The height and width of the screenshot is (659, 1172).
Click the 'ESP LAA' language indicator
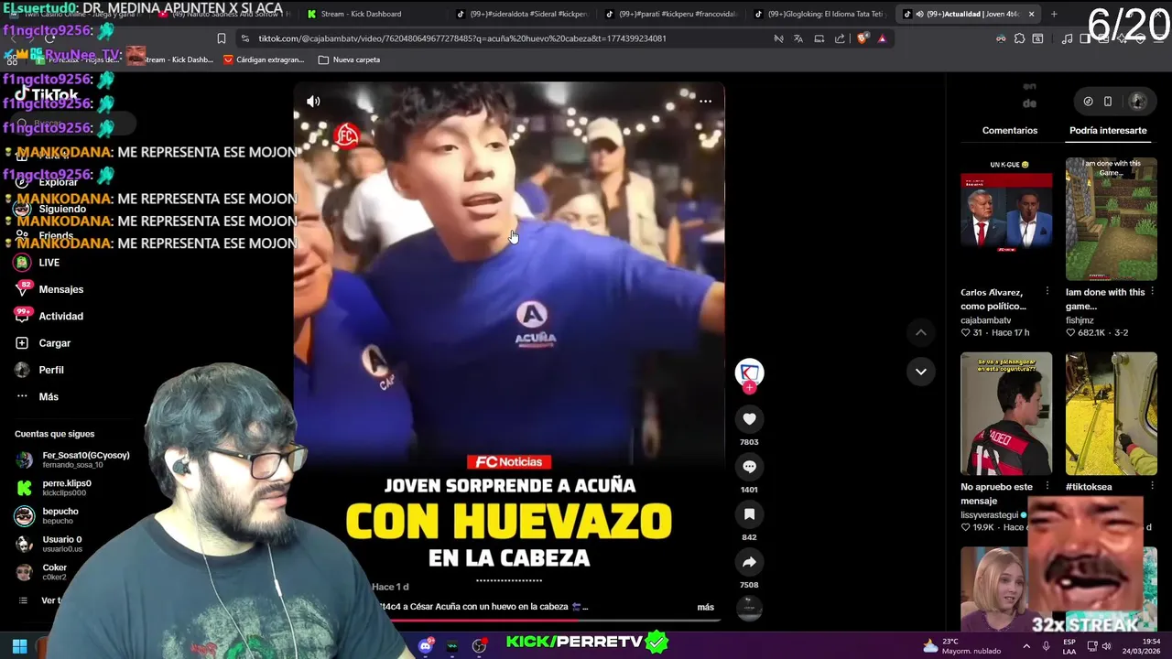click(x=1069, y=646)
